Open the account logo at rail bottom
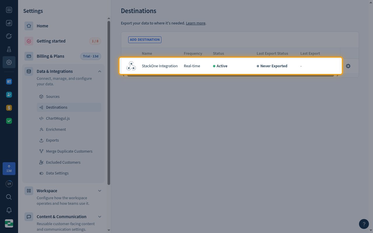The width and height of the screenshot is (373, 233). pos(9,223)
